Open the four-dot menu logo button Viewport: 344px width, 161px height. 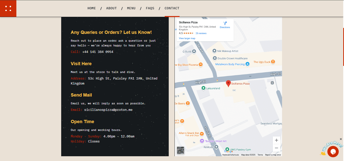pos(8,8)
